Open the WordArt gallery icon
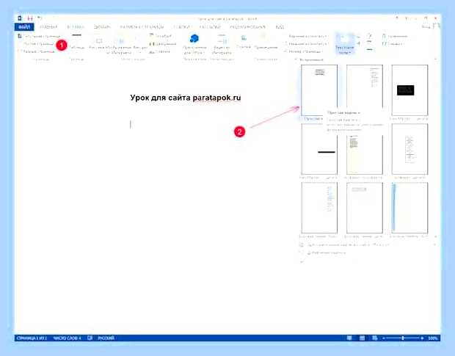This screenshot has height=356, width=455. [359, 43]
